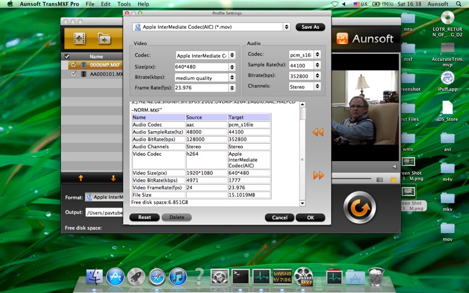
Task: Open the Tools menu
Action: tap(124, 4)
